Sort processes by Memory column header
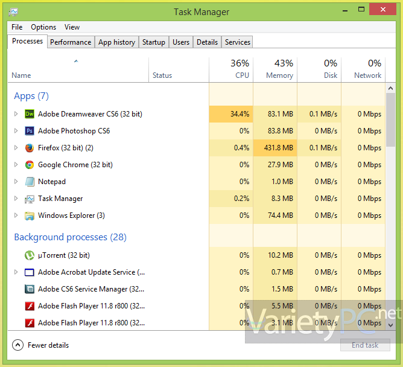This screenshot has height=367, width=403. [x=275, y=69]
